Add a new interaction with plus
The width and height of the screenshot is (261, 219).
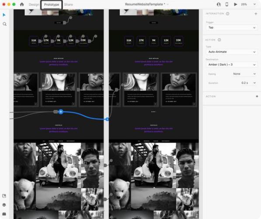(256, 14)
